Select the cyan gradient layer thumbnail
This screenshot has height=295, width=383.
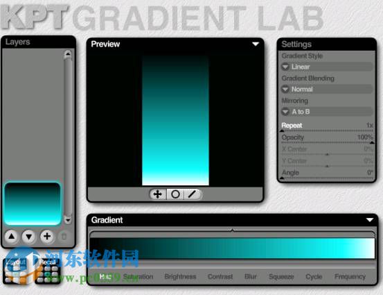coord(33,203)
